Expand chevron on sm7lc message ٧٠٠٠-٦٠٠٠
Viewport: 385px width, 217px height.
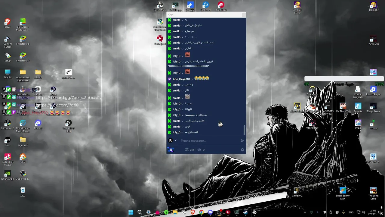point(182,37)
